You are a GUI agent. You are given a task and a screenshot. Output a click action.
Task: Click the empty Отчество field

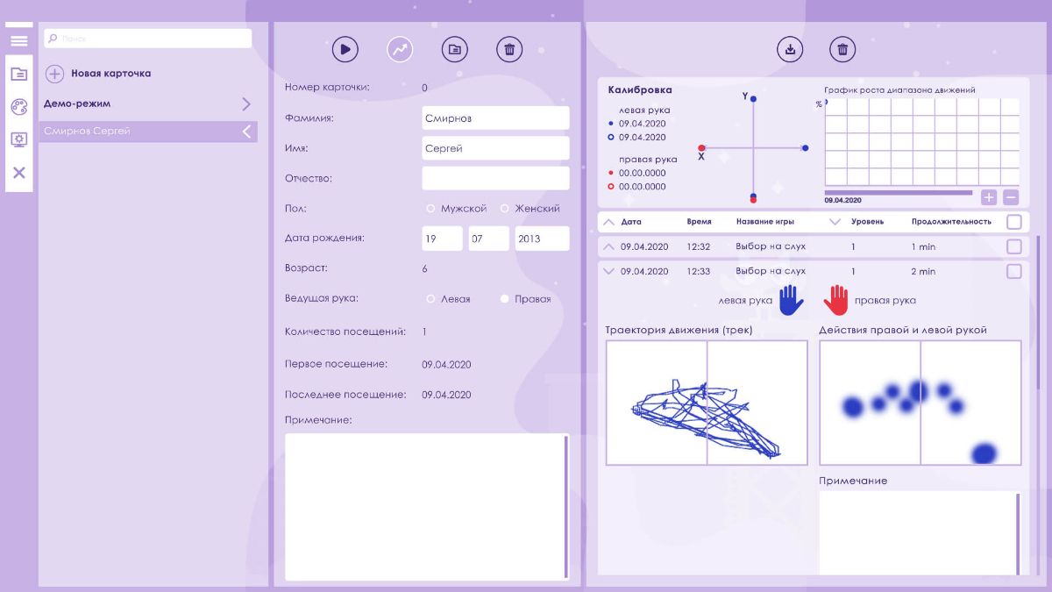pos(495,178)
